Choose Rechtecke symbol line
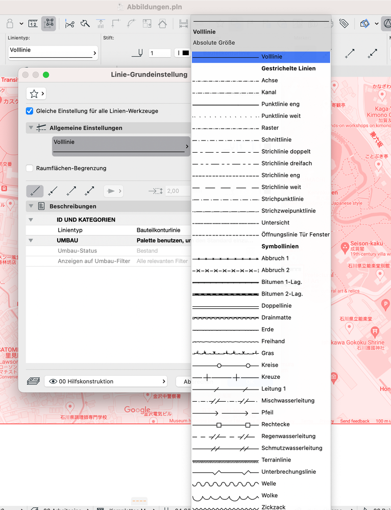391x510 pixels. click(x=261, y=424)
